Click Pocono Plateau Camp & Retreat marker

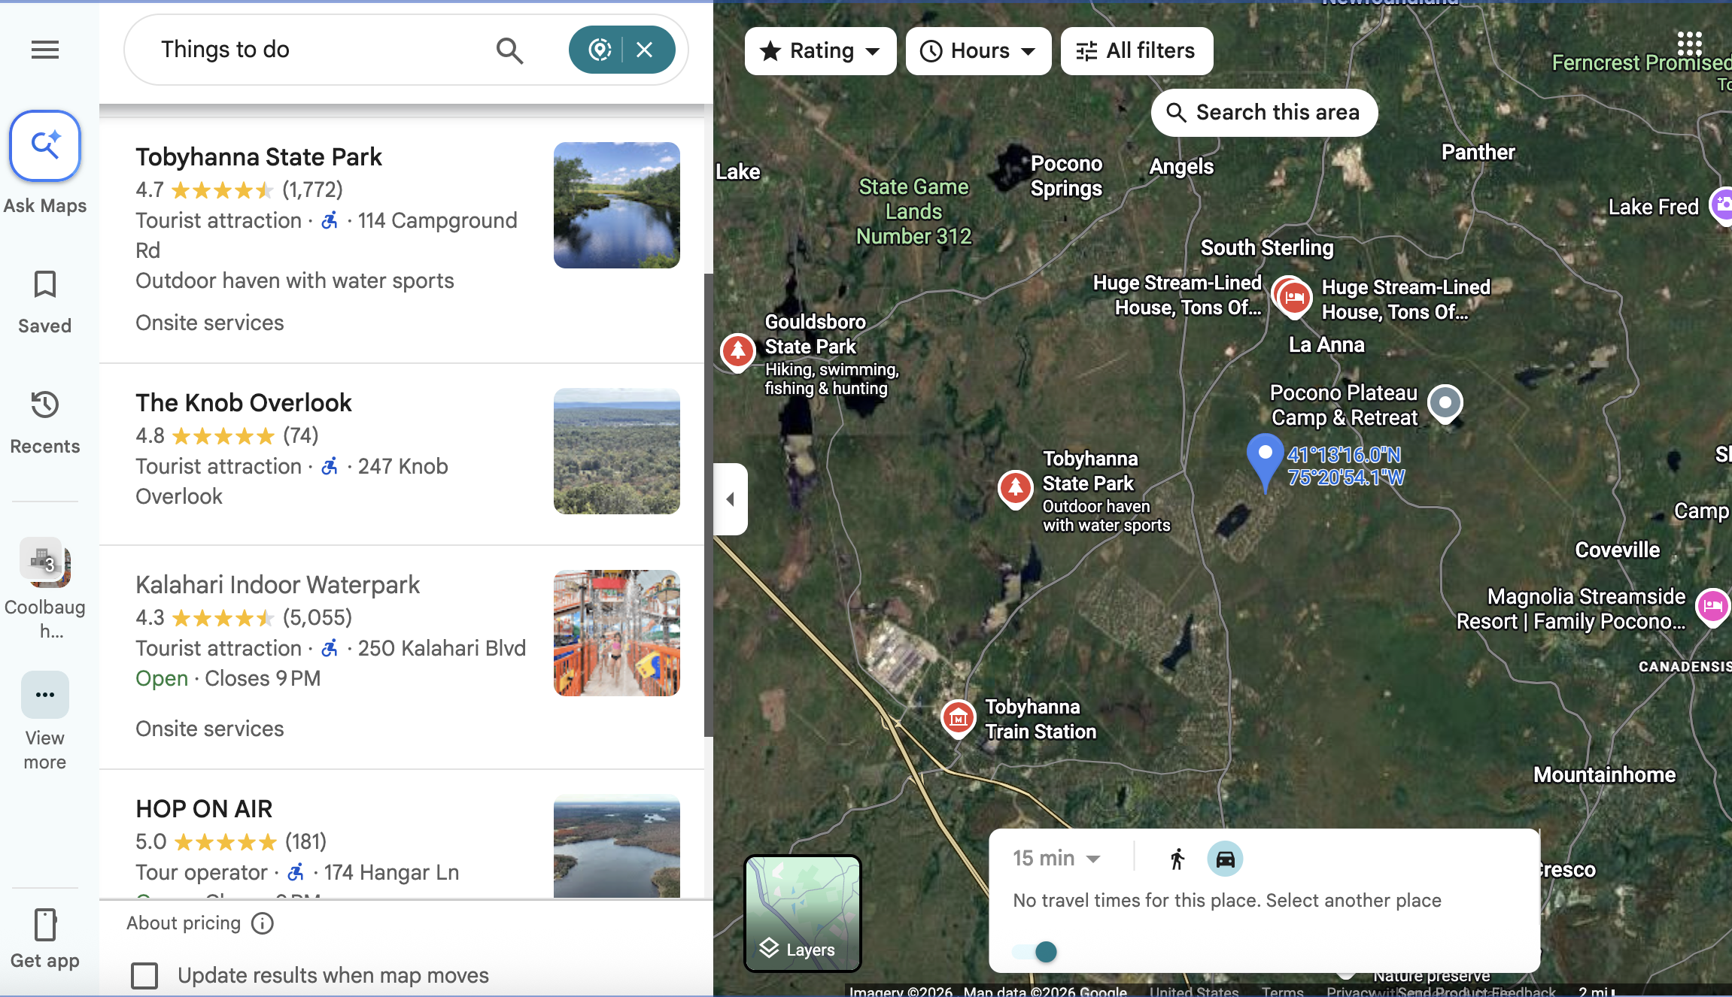[1445, 403]
